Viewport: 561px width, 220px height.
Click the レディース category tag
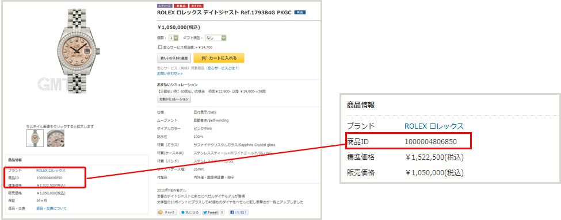[x=165, y=6]
